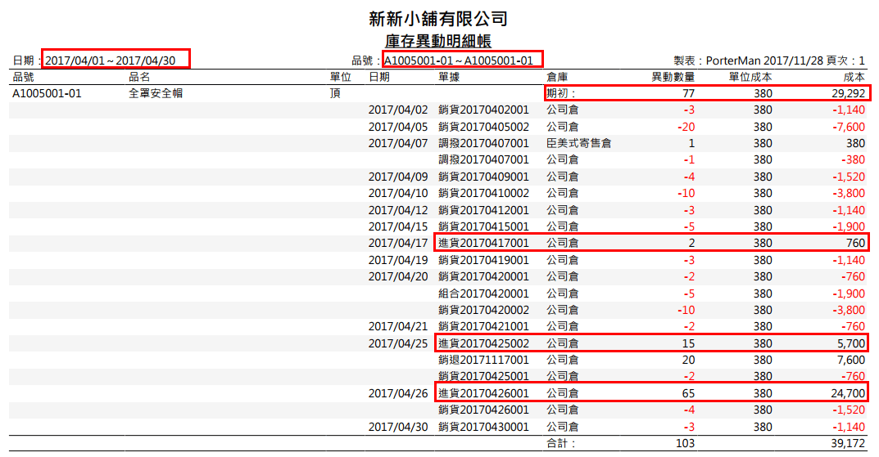Click the company title 新新小舖有限公司
The image size is (879, 457).
coord(437,19)
